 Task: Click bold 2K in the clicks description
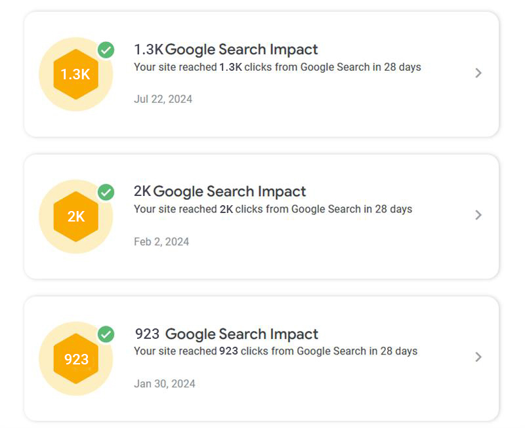[226, 209]
